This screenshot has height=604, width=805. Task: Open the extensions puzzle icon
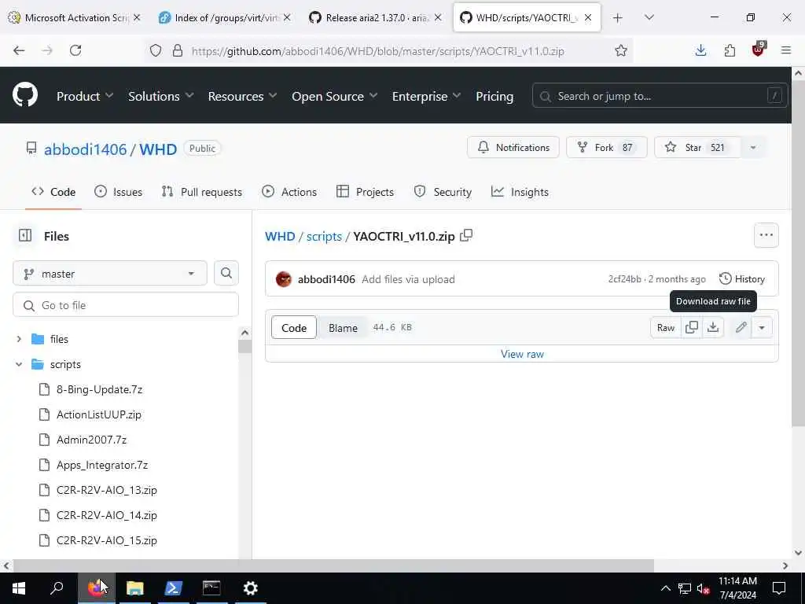click(730, 50)
